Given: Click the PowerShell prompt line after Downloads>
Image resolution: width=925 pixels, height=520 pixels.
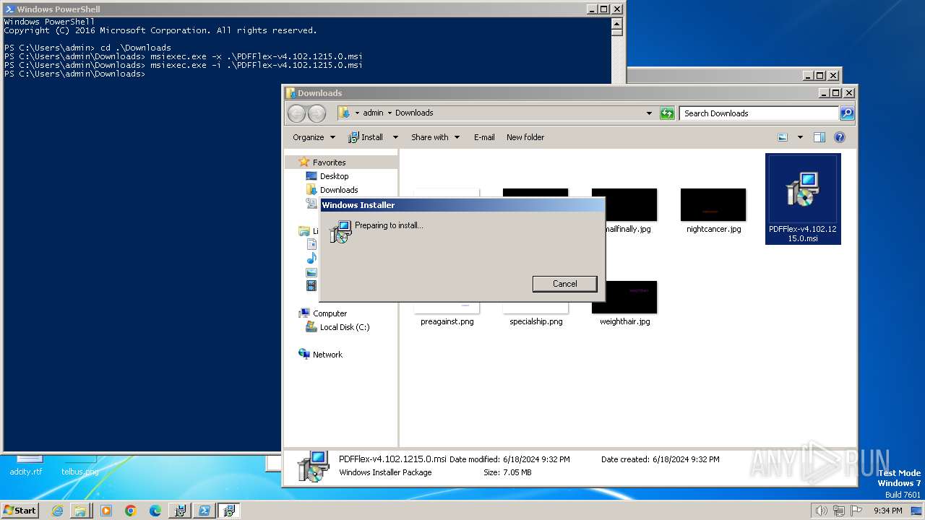Looking at the screenshot, I should tap(75, 74).
